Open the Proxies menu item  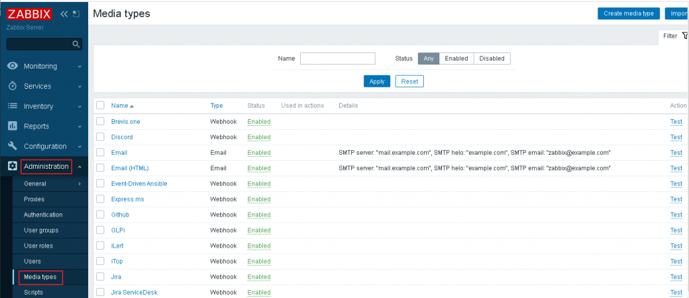[34, 199]
